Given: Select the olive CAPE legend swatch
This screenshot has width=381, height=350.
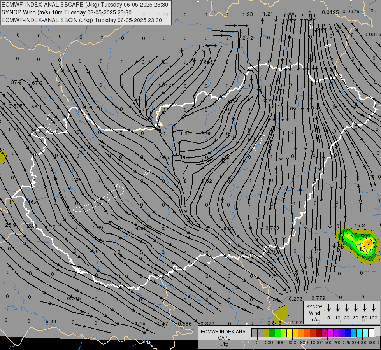Looking at the screenshot, I should (266, 332).
